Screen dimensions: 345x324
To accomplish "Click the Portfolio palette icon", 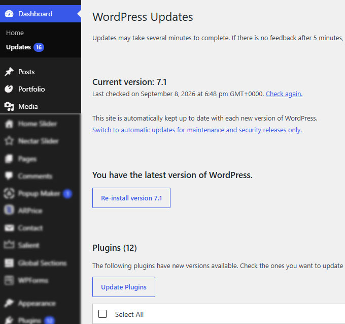I will [x=9, y=89].
